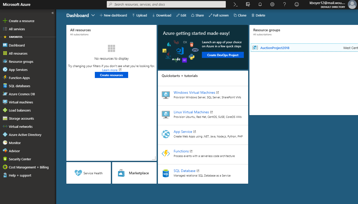The width and height of the screenshot is (358, 204).
Task: Select Create a resource label in the sidebar
Action: click(x=22, y=21)
